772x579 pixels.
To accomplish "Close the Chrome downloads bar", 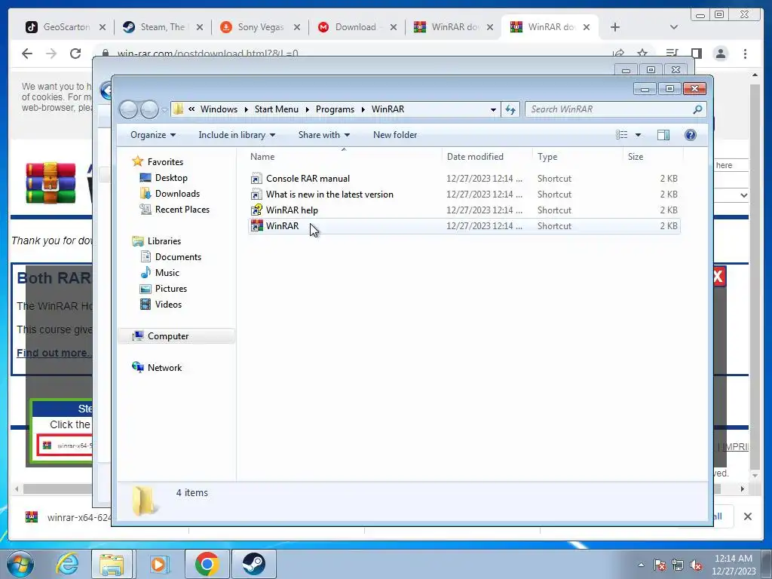I will click(x=747, y=516).
